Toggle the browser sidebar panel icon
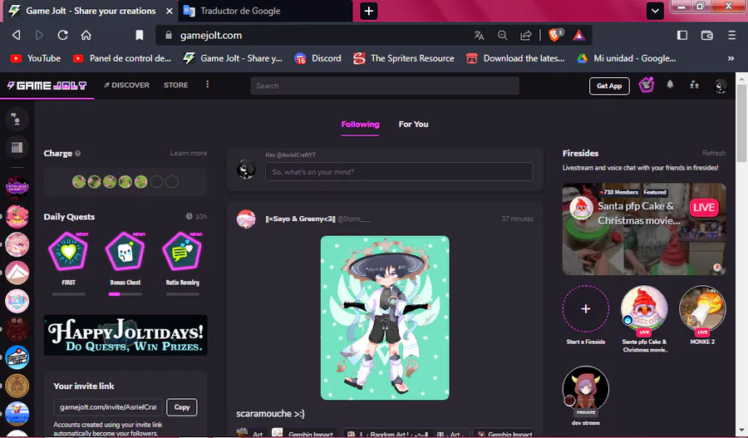This screenshot has height=438, width=748. 682,35
